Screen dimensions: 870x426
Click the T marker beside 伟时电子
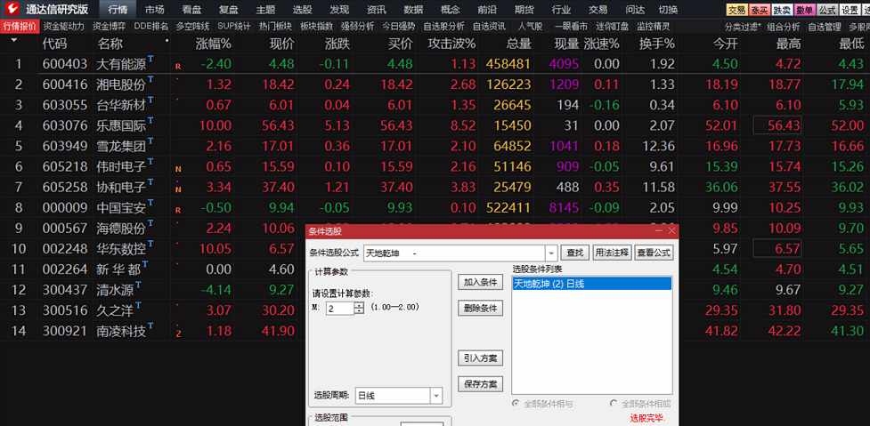(x=150, y=162)
